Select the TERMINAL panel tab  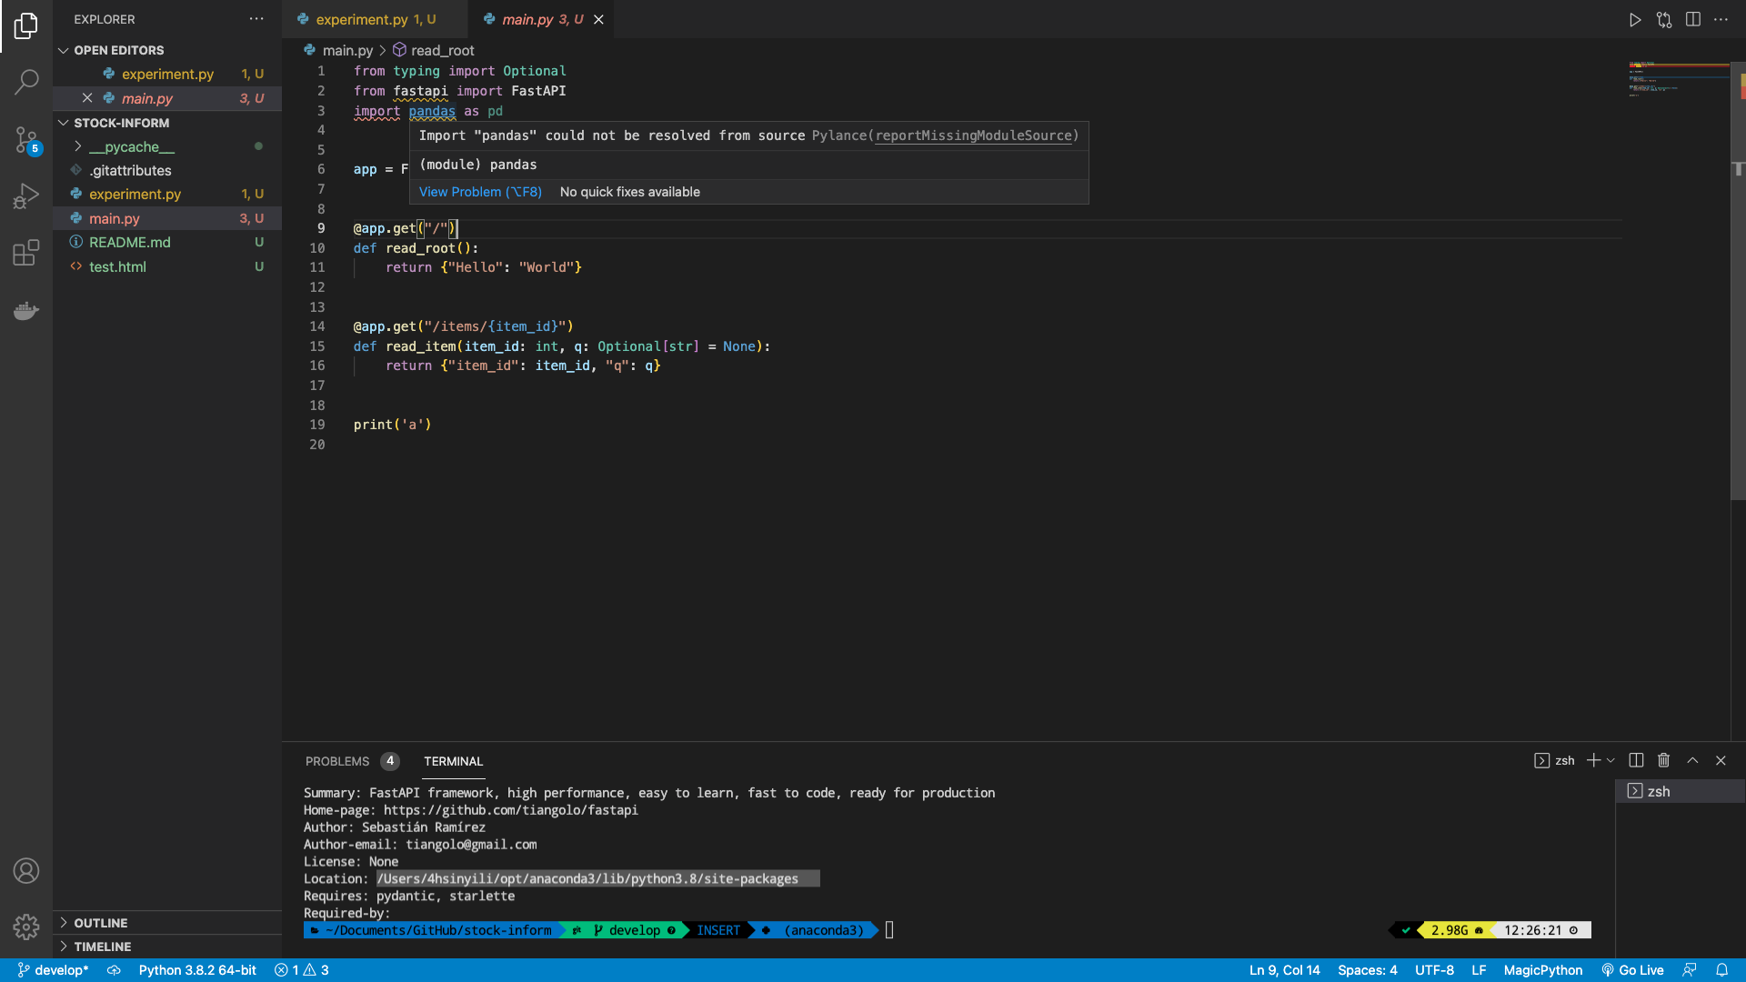[453, 761]
